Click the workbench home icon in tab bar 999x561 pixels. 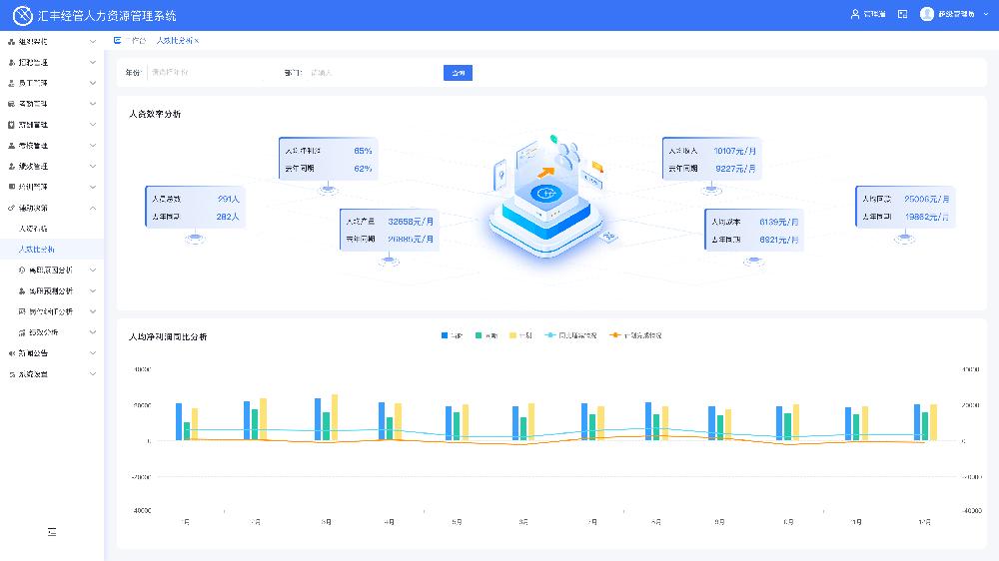[x=117, y=40]
